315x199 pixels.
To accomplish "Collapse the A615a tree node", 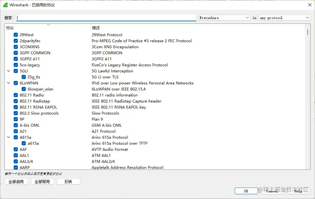I will coord(9,137).
